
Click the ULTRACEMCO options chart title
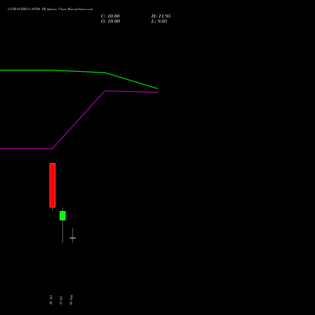tap(50, 9)
